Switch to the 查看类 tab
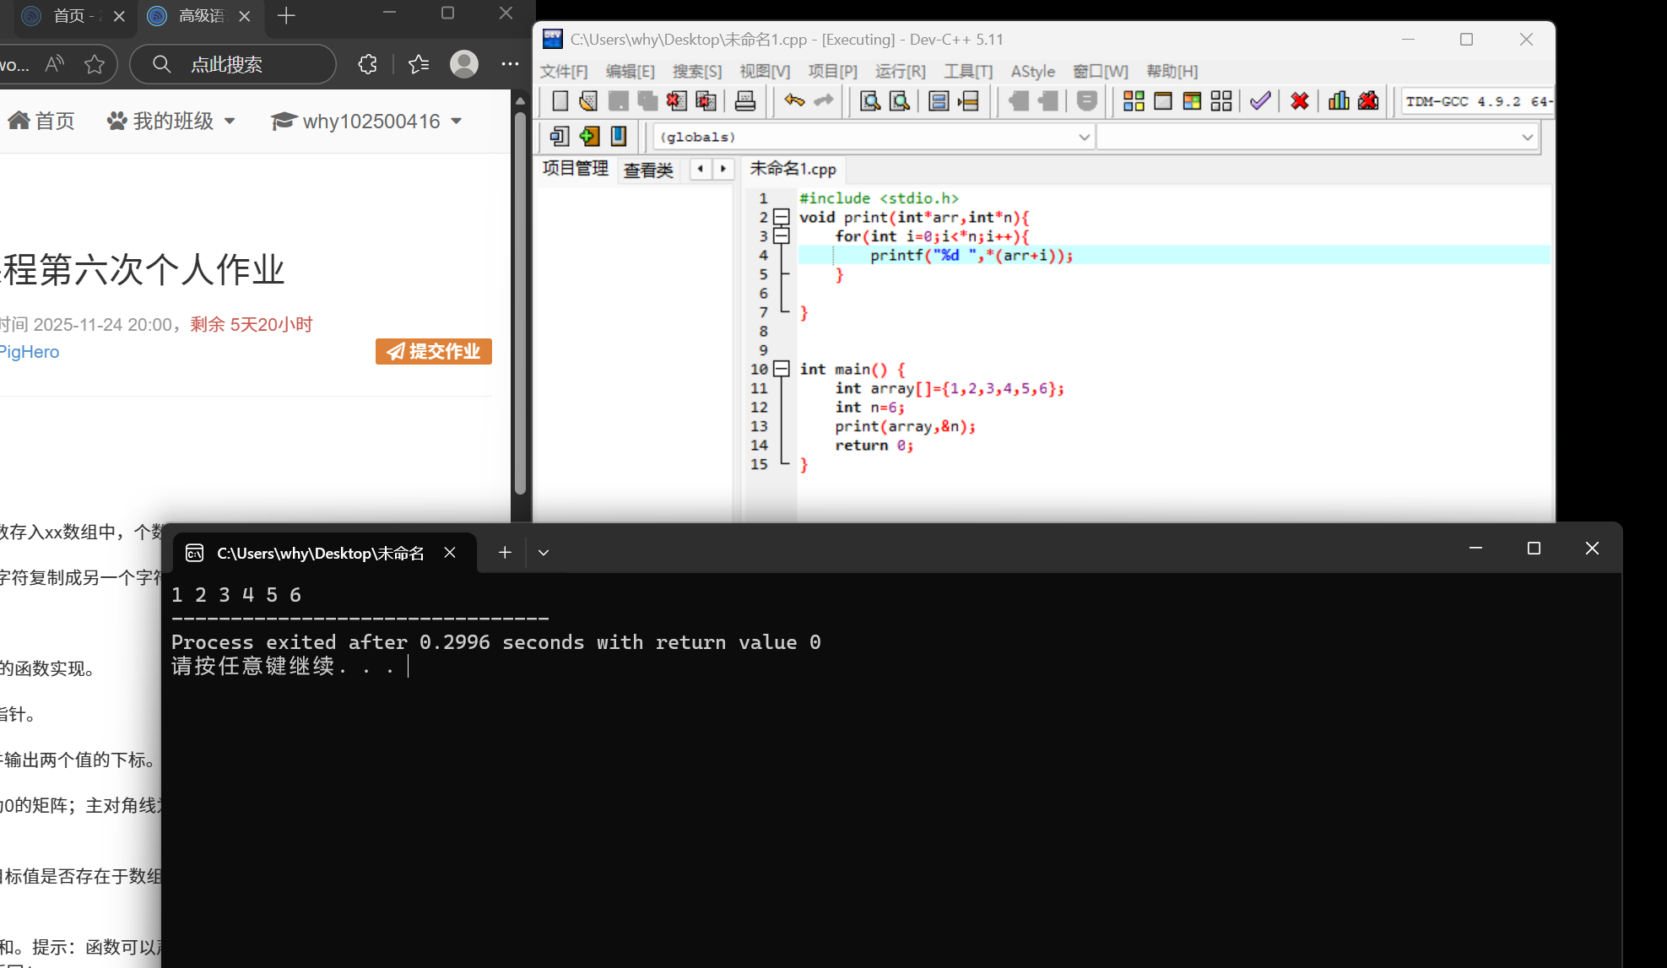 click(647, 170)
